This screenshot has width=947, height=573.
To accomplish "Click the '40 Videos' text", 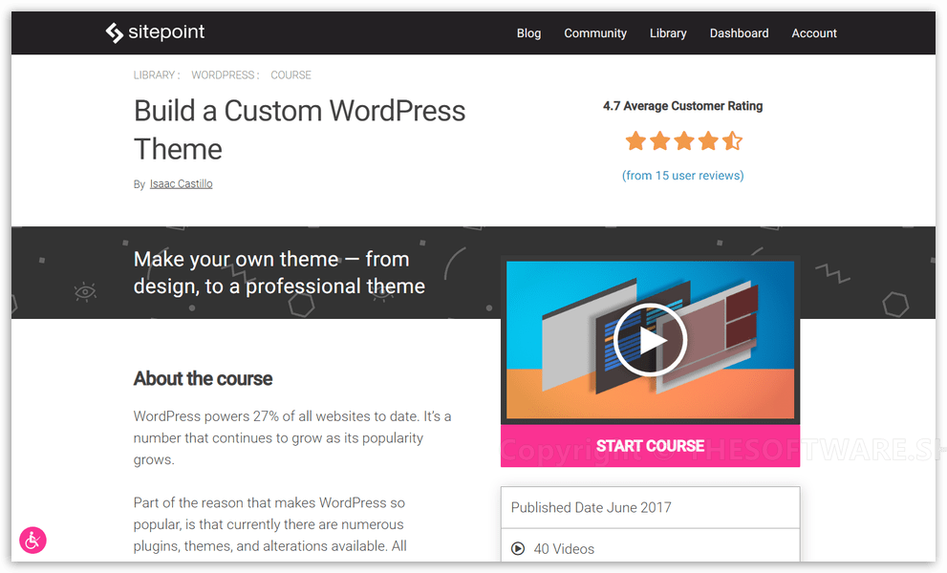I will (564, 549).
